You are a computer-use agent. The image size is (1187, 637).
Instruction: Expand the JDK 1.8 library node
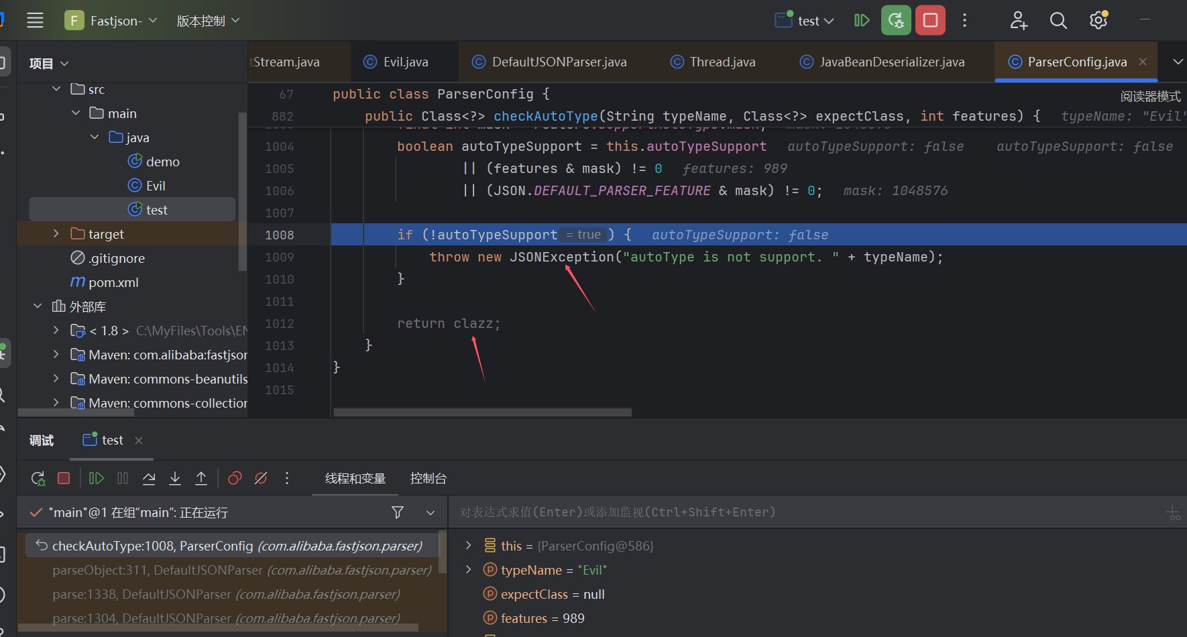(56, 331)
